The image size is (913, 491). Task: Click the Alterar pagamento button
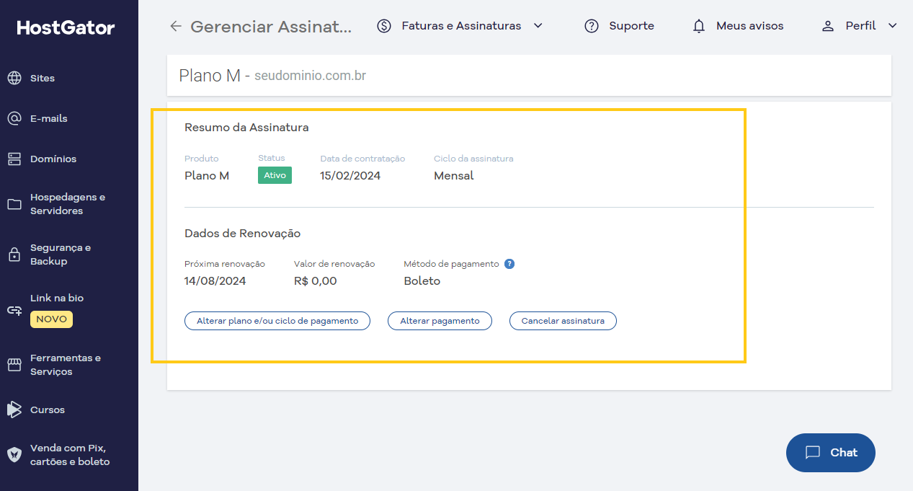[440, 321]
